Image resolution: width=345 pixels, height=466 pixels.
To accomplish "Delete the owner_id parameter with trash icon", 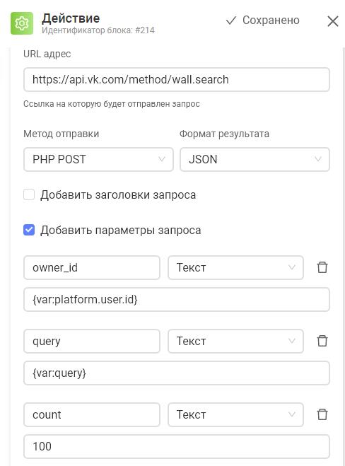I will 322,267.
